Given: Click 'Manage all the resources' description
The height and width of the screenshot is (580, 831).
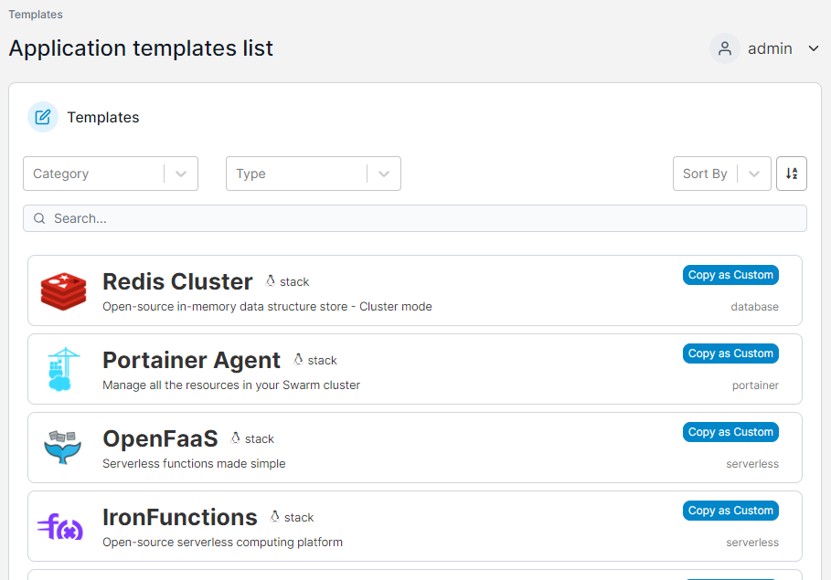Looking at the screenshot, I should [231, 385].
